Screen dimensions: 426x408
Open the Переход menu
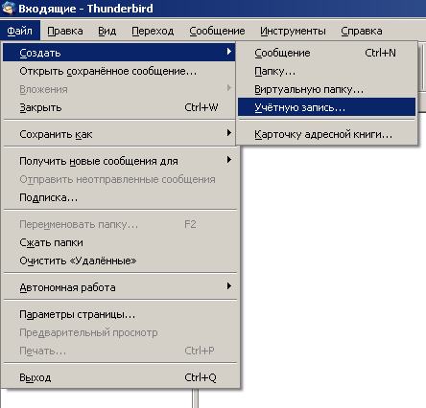[153, 31]
